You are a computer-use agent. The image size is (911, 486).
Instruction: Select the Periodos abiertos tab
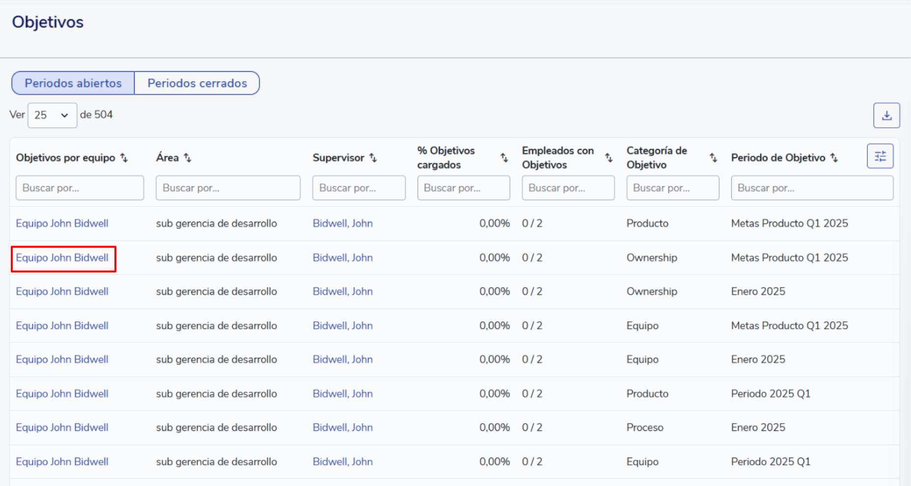coord(73,83)
